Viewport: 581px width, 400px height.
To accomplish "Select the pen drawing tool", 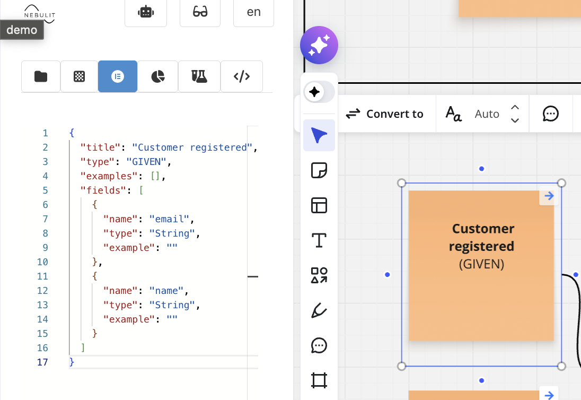I will pyautogui.click(x=319, y=310).
